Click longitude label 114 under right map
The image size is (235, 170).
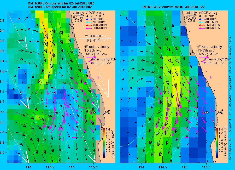(141, 167)
